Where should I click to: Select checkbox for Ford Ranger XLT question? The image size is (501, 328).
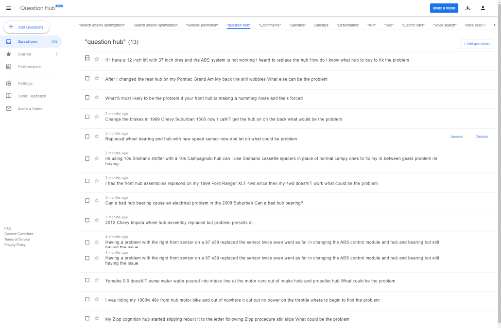(x=87, y=181)
